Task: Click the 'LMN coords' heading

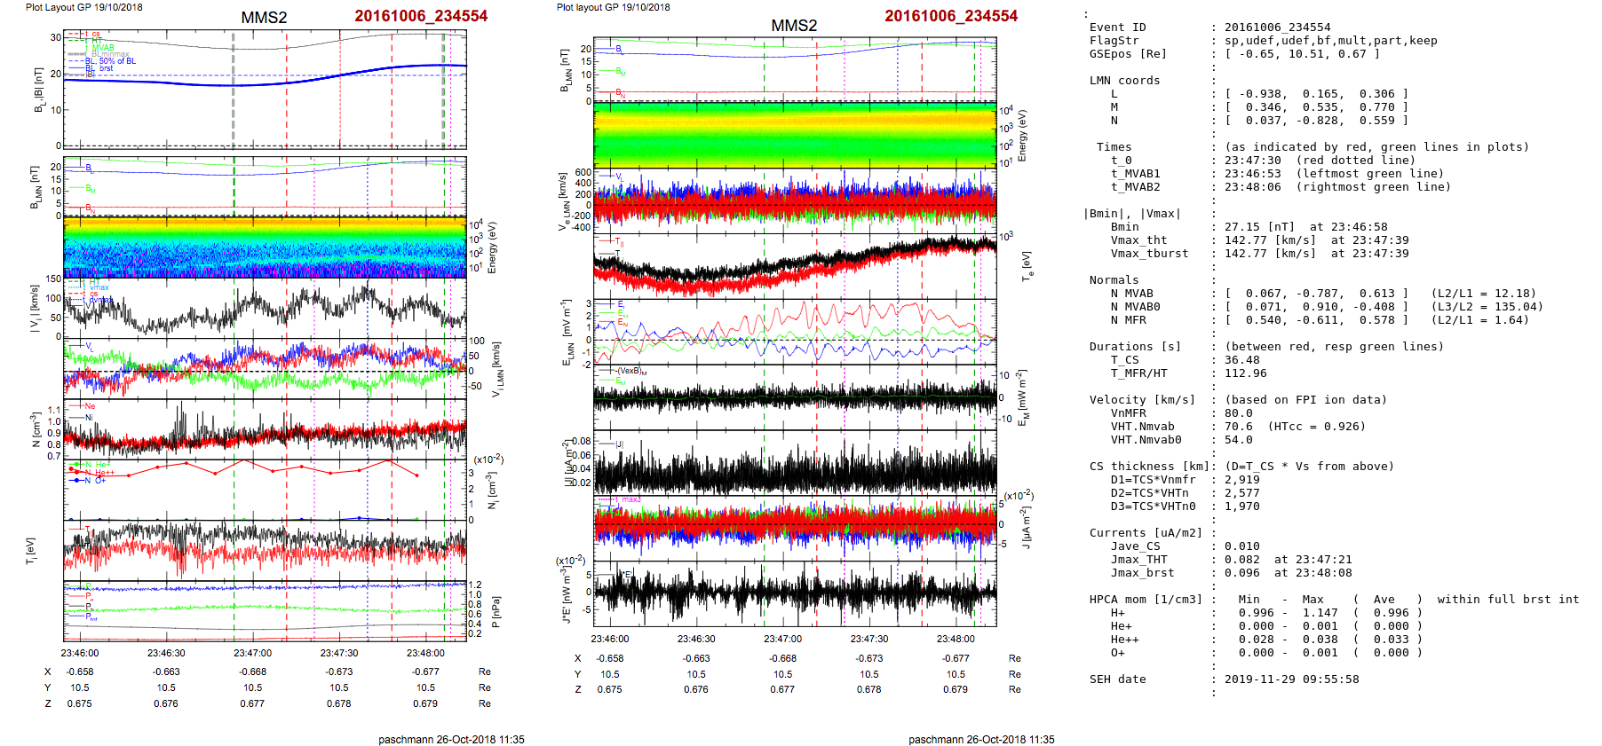Action: (1124, 81)
